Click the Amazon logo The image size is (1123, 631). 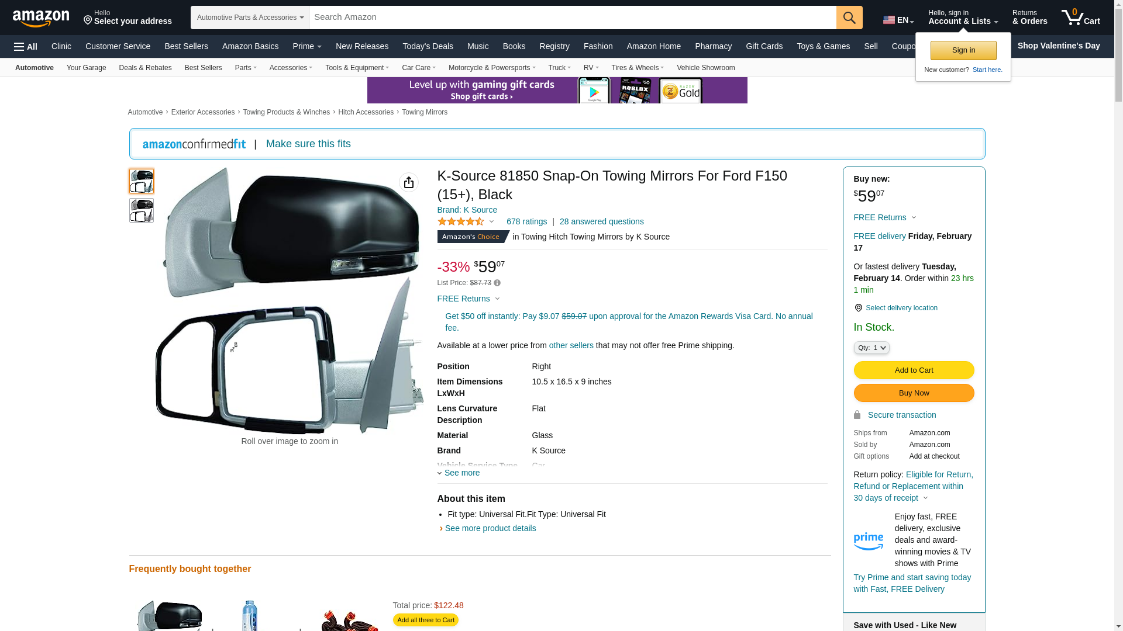coord(41,19)
